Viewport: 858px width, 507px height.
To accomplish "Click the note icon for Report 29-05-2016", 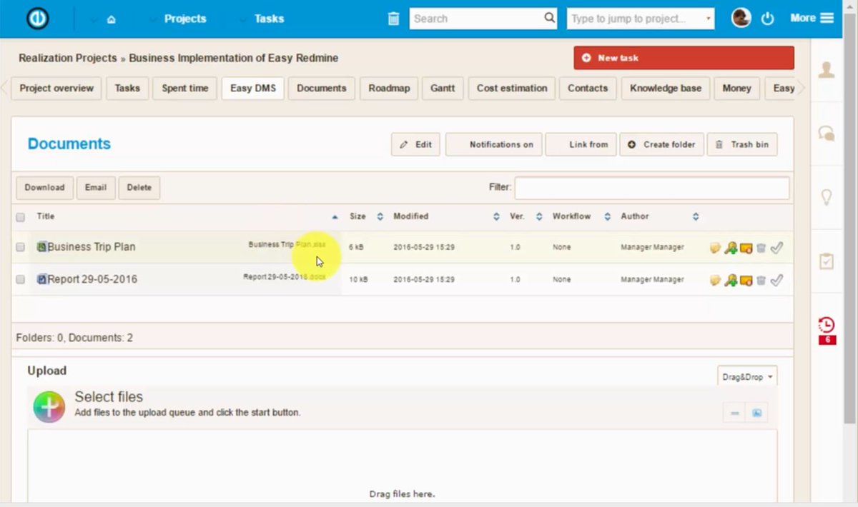I will coord(715,280).
